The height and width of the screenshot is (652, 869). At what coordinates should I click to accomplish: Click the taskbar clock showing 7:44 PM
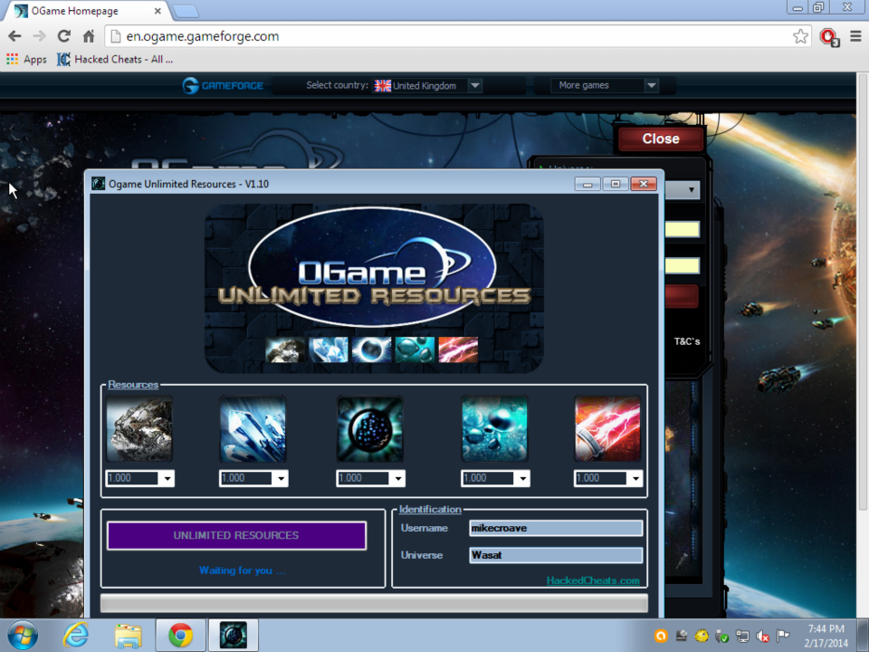click(826, 636)
